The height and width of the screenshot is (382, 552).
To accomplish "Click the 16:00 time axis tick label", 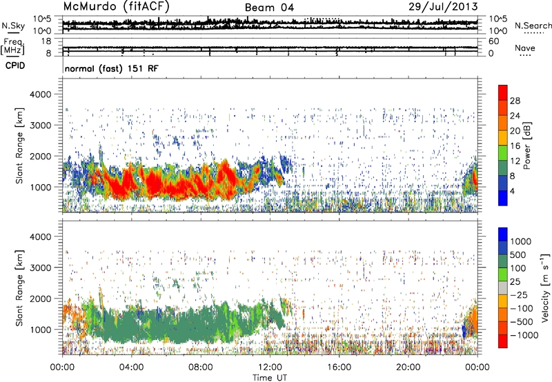I will (339, 368).
